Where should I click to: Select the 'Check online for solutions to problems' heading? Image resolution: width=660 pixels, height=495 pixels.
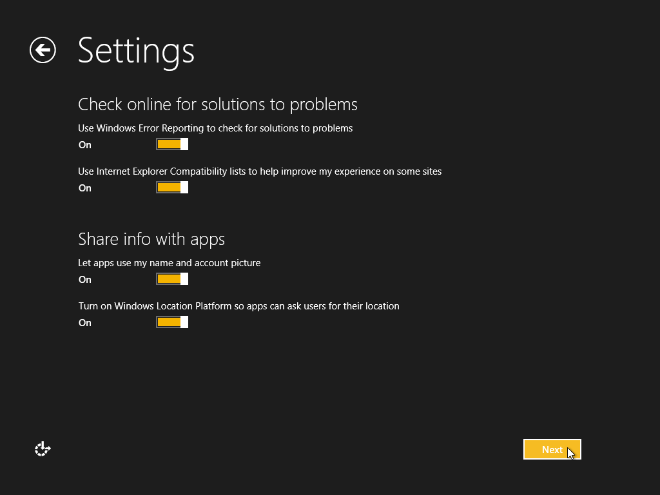[x=217, y=104]
